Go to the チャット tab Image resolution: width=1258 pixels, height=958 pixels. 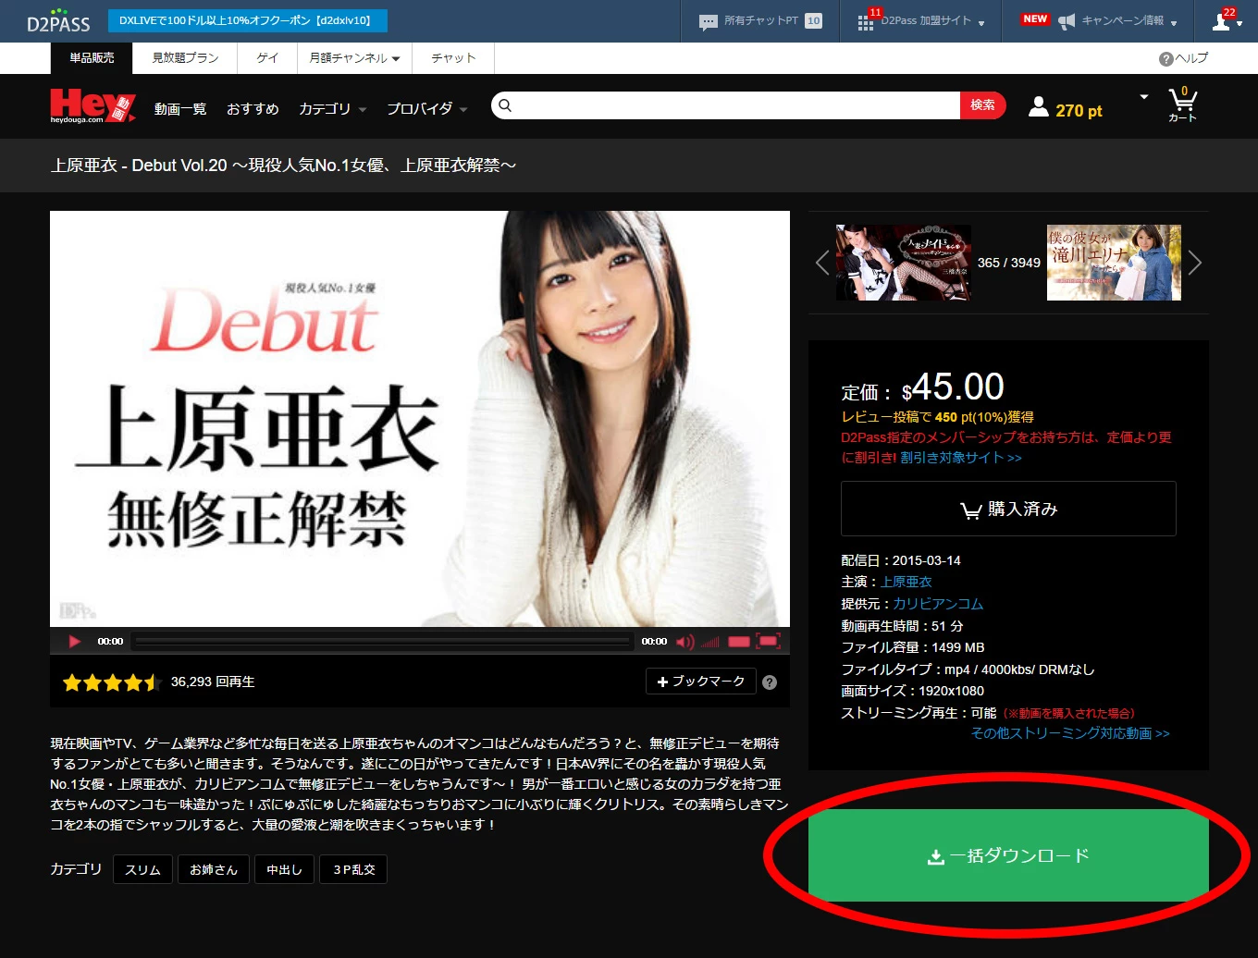click(x=453, y=57)
